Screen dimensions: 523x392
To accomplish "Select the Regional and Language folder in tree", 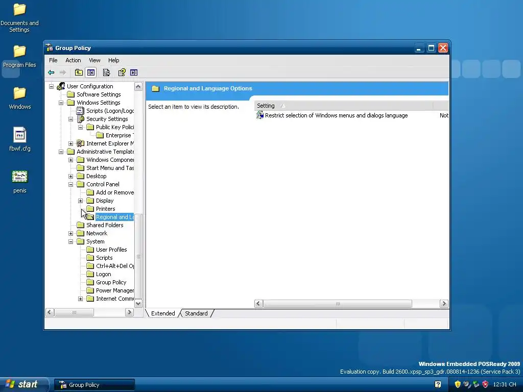I will point(114,217).
